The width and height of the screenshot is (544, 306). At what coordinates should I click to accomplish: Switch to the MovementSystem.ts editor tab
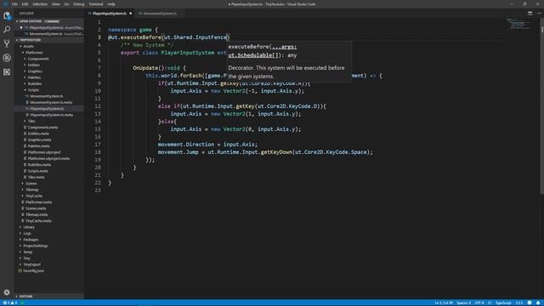(x=160, y=14)
